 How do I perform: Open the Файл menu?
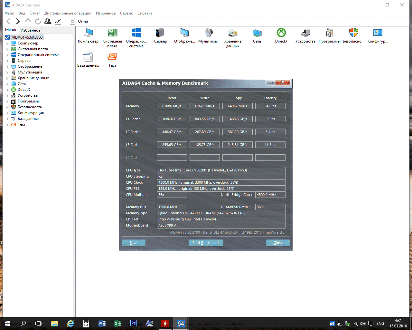(9, 13)
